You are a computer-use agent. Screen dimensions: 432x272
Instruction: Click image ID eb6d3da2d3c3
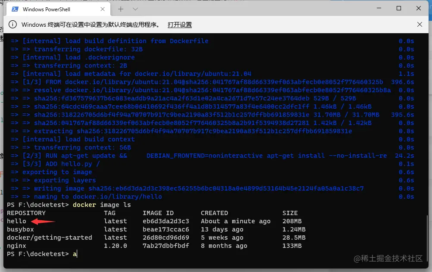(x=166, y=221)
